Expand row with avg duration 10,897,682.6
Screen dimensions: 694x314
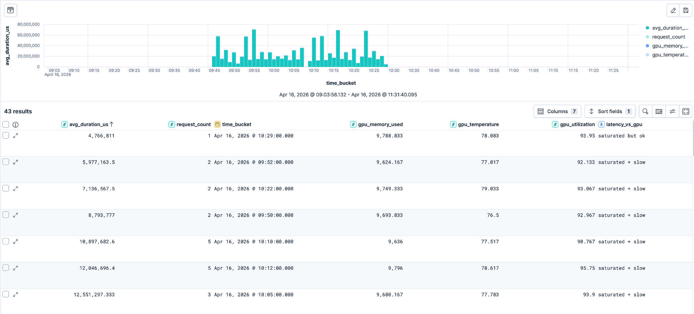point(16,242)
